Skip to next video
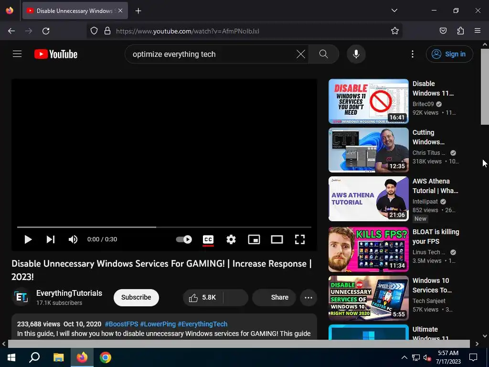Screen dimensions: 489x367 click(51, 239)
